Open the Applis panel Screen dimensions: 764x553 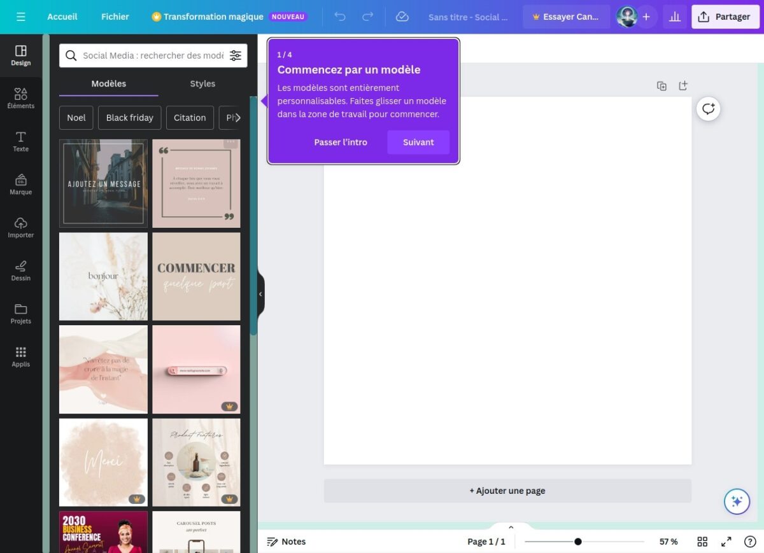tap(20, 357)
